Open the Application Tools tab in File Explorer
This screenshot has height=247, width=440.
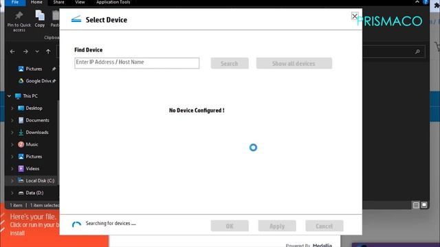113,2
